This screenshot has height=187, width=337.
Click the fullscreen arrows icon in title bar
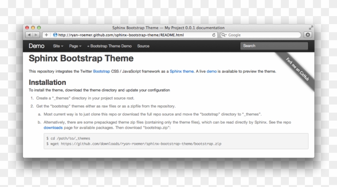(x=311, y=28)
